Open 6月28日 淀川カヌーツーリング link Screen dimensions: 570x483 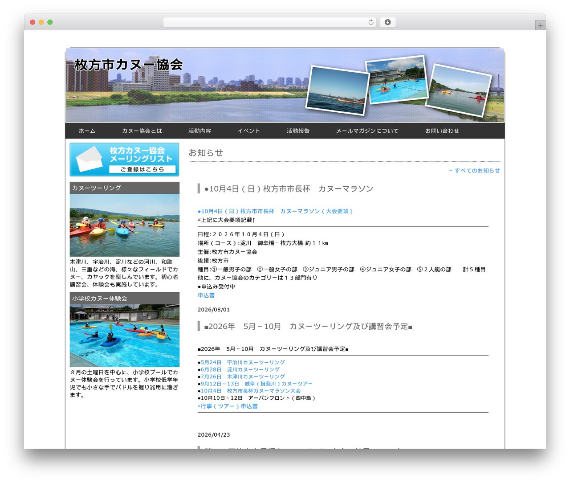(240, 370)
